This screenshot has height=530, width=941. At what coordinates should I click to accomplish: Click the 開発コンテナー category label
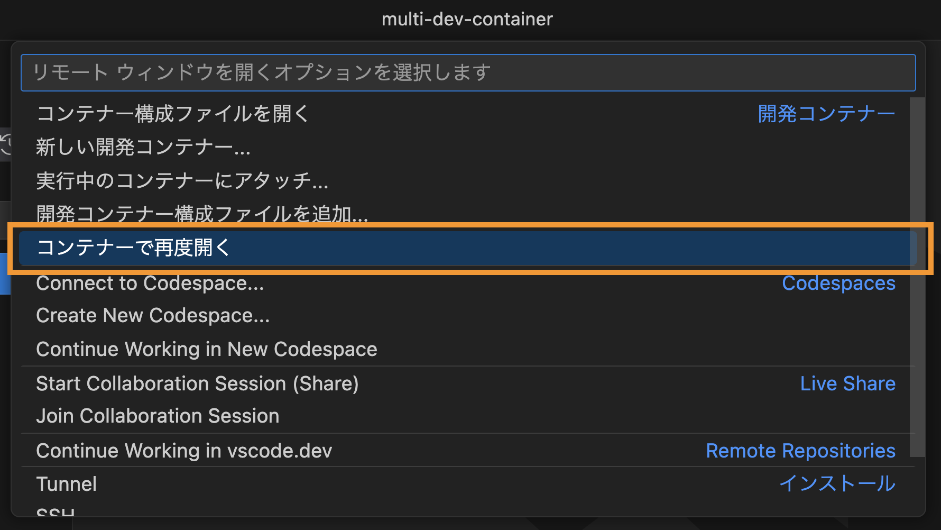pyautogui.click(x=826, y=114)
